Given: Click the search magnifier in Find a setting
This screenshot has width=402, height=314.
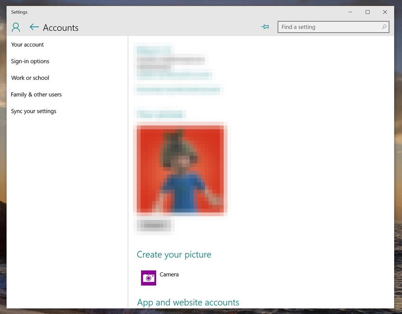Looking at the screenshot, I should pyautogui.click(x=385, y=27).
